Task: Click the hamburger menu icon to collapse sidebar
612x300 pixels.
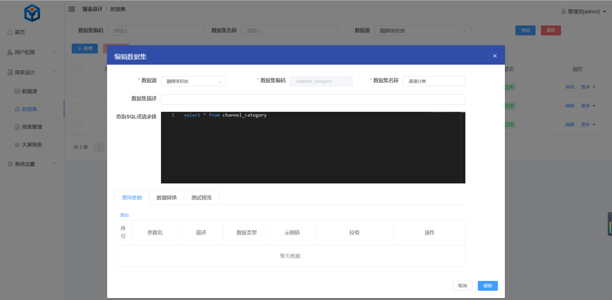Action: pyautogui.click(x=72, y=9)
